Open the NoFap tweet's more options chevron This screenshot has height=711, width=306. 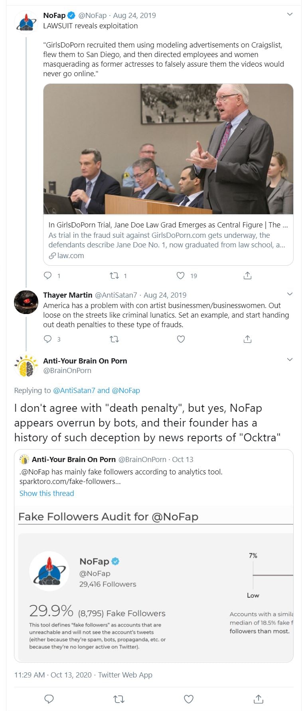click(x=290, y=15)
